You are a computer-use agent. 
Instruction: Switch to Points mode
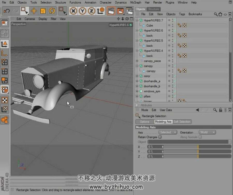5,62
